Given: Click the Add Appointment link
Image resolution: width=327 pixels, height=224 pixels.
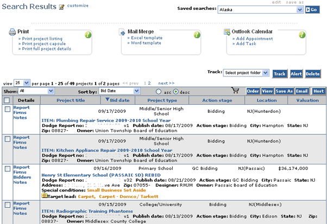Looking at the screenshot, I should coord(254,39).
